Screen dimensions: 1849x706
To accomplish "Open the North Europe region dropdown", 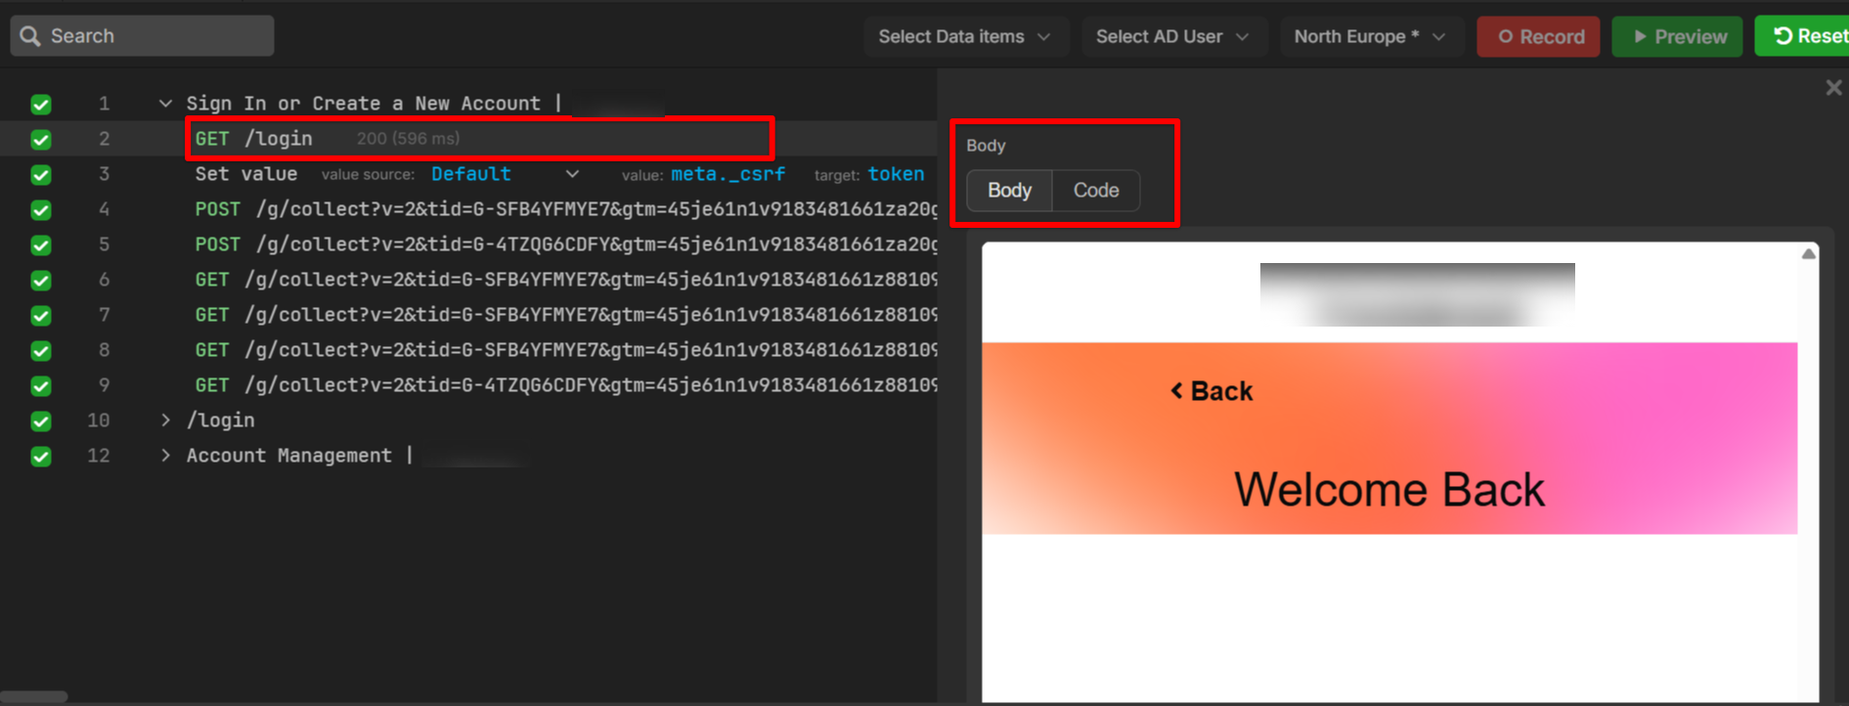I will (x=1369, y=37).
